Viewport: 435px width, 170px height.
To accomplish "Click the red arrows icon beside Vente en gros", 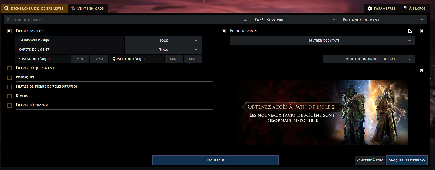I will pyautogui.click(x=73, y=8).
